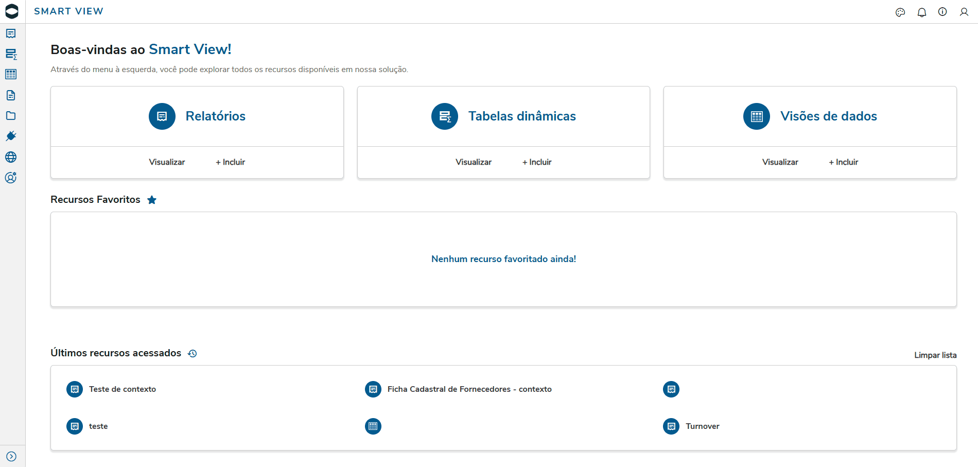Open the reports icon in the left sidebar
Screen dimensions: 978x467
point(11,33)
